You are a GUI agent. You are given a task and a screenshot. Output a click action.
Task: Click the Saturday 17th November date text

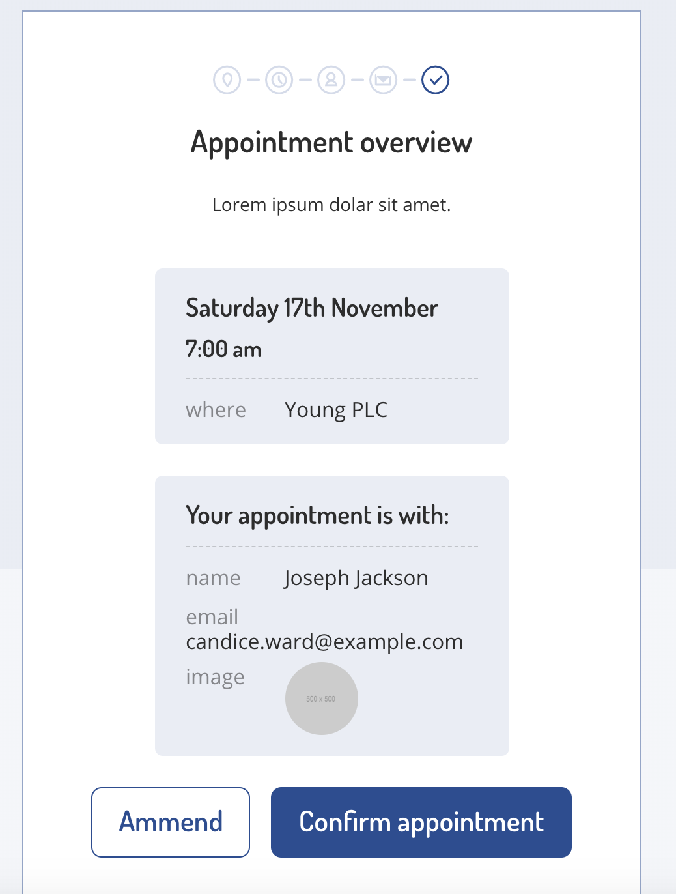coord(312,308)
